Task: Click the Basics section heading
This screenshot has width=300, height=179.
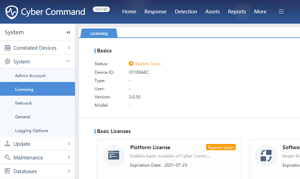Action: pyautogui.click(x=104, y=51)
